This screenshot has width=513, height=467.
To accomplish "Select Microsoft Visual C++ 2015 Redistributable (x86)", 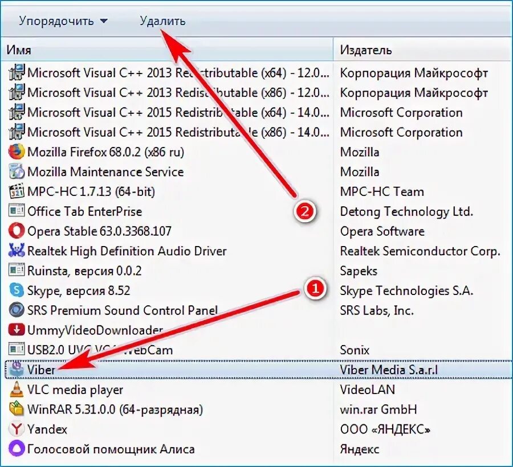I will [178, 132].
